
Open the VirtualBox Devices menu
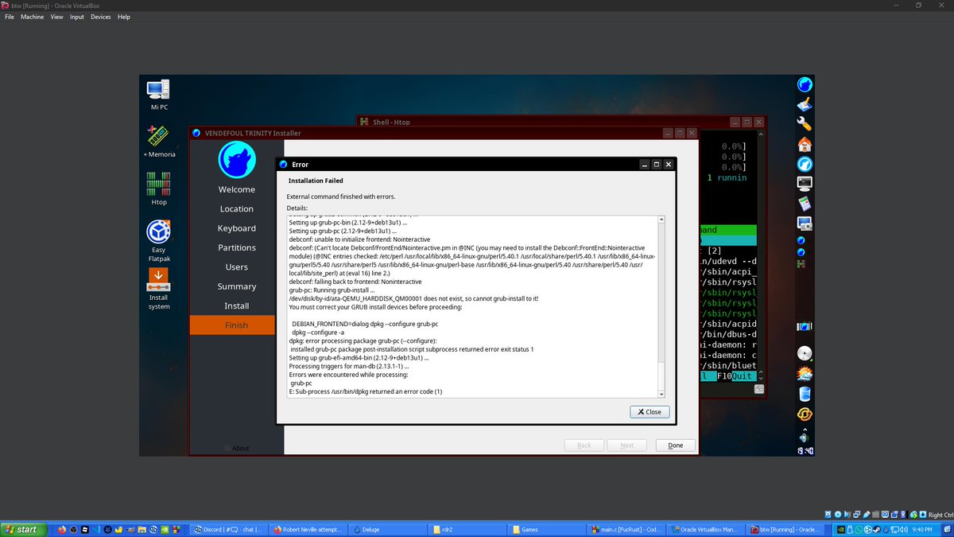(101, 17)
